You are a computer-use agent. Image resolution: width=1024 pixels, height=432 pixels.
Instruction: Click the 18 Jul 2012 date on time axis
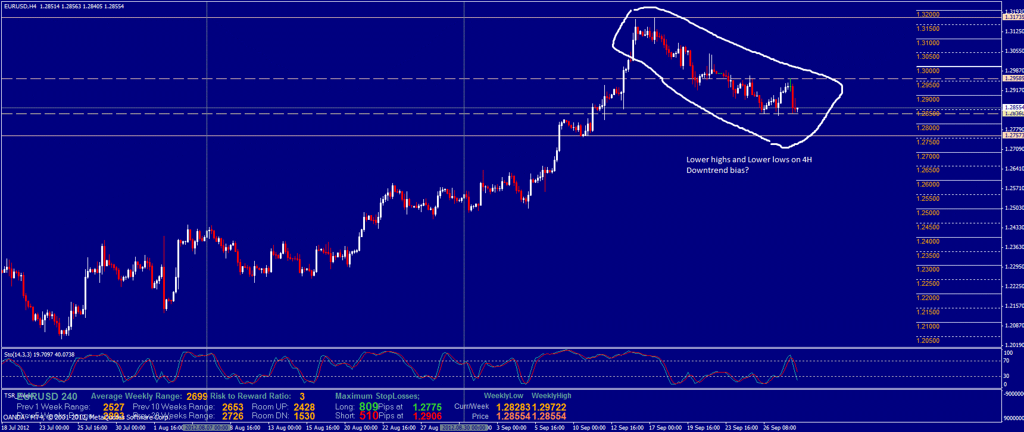15,427
